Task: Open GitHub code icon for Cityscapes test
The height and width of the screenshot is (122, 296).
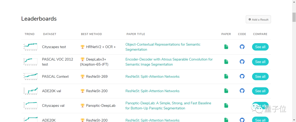Action: pyautogui.click(x=242, y=47)
